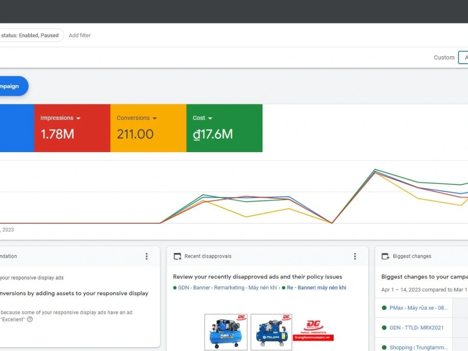Viewport: 468px width, 351px height.
Task: Expand the Cost metric dropdown arrow
Action: click(210, 118)
